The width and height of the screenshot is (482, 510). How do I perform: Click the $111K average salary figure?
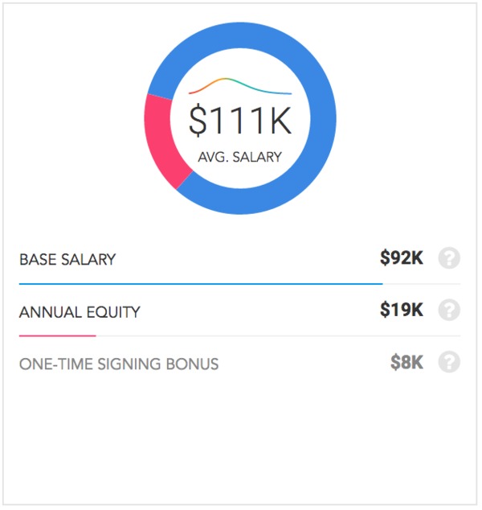coord(241,121)
